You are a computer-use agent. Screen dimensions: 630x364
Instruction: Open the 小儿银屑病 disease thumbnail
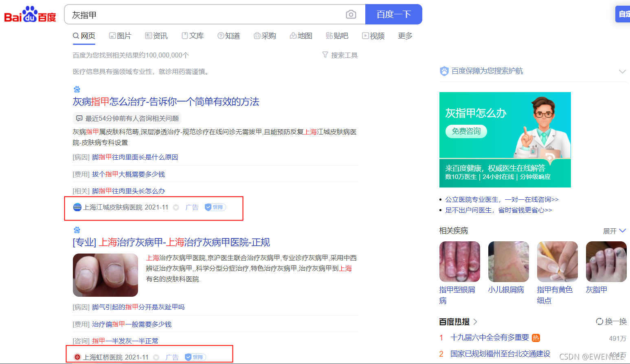point(509,262)
